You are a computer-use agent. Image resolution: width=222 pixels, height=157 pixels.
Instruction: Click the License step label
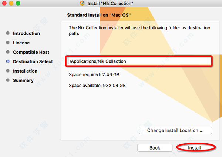(21, 43)
